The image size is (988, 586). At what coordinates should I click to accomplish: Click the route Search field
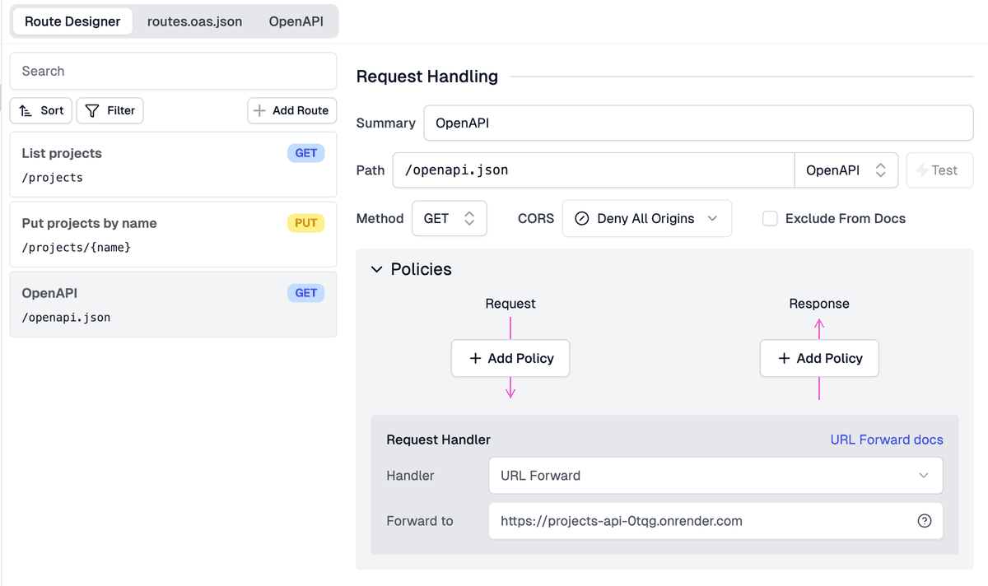click(173, 72)
